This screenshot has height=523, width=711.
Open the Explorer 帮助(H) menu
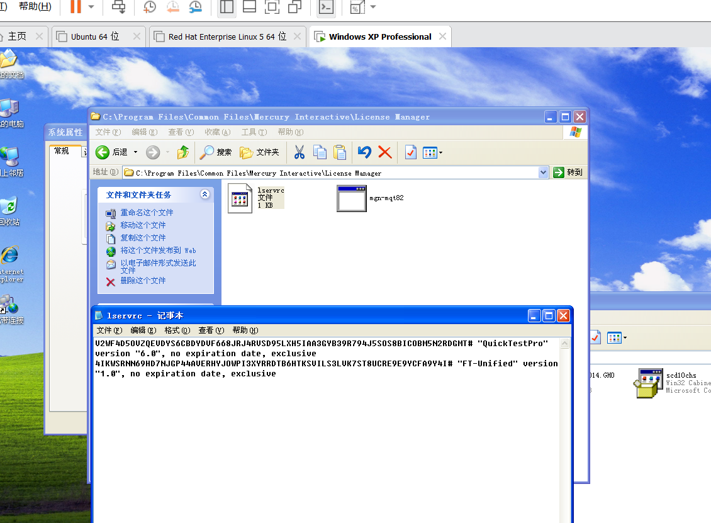pyautogui.click(x=290, y=132)
